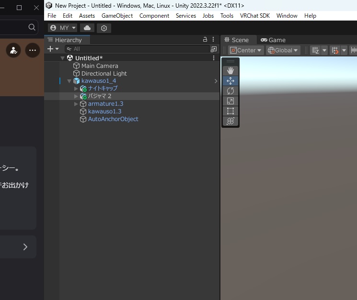357x300 pixels.
Task: Select the Move tool in Scene toolbar
Action: pyautogui.click(x=230, y=81)
